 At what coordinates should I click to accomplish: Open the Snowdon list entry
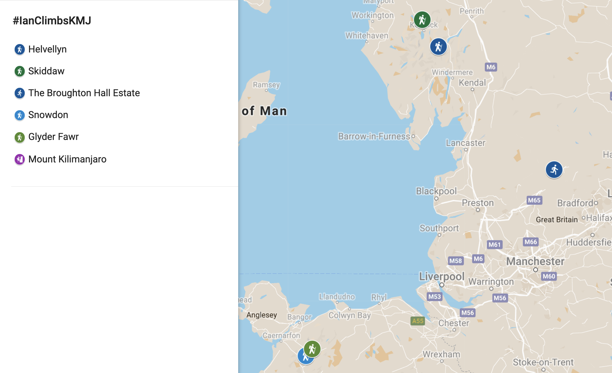coord(48,115)
